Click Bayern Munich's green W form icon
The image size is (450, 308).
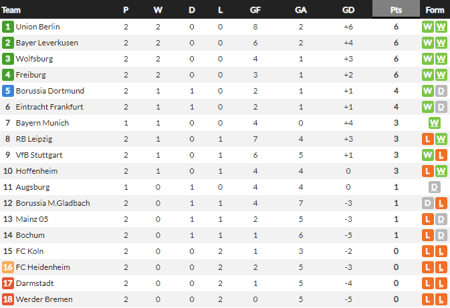click(x=435, y=123)
